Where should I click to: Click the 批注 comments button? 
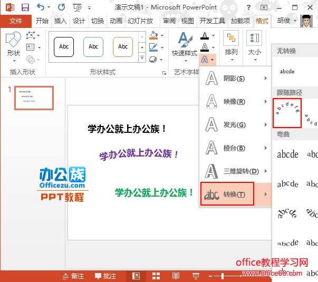pyautogui.click(x=105, y=276)
